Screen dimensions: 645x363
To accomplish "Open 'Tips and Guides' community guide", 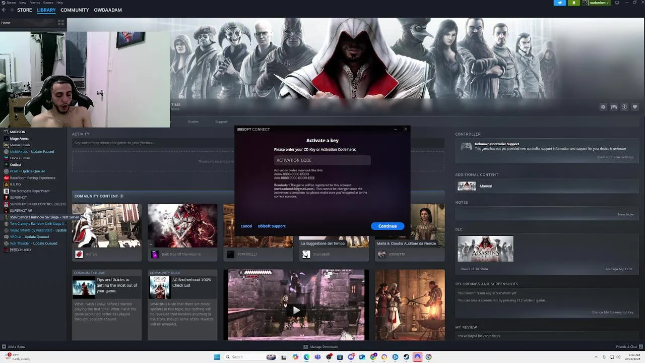I will (x=107, y=305).
